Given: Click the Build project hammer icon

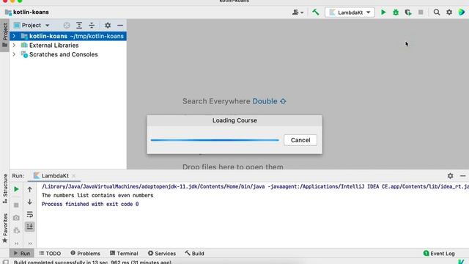Looking at the screenshot, I should [316, 12].
